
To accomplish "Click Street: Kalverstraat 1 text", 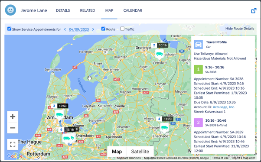I will click(210, 112).
